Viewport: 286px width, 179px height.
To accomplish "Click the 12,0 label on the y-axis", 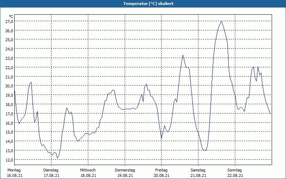I will [9, 160].
